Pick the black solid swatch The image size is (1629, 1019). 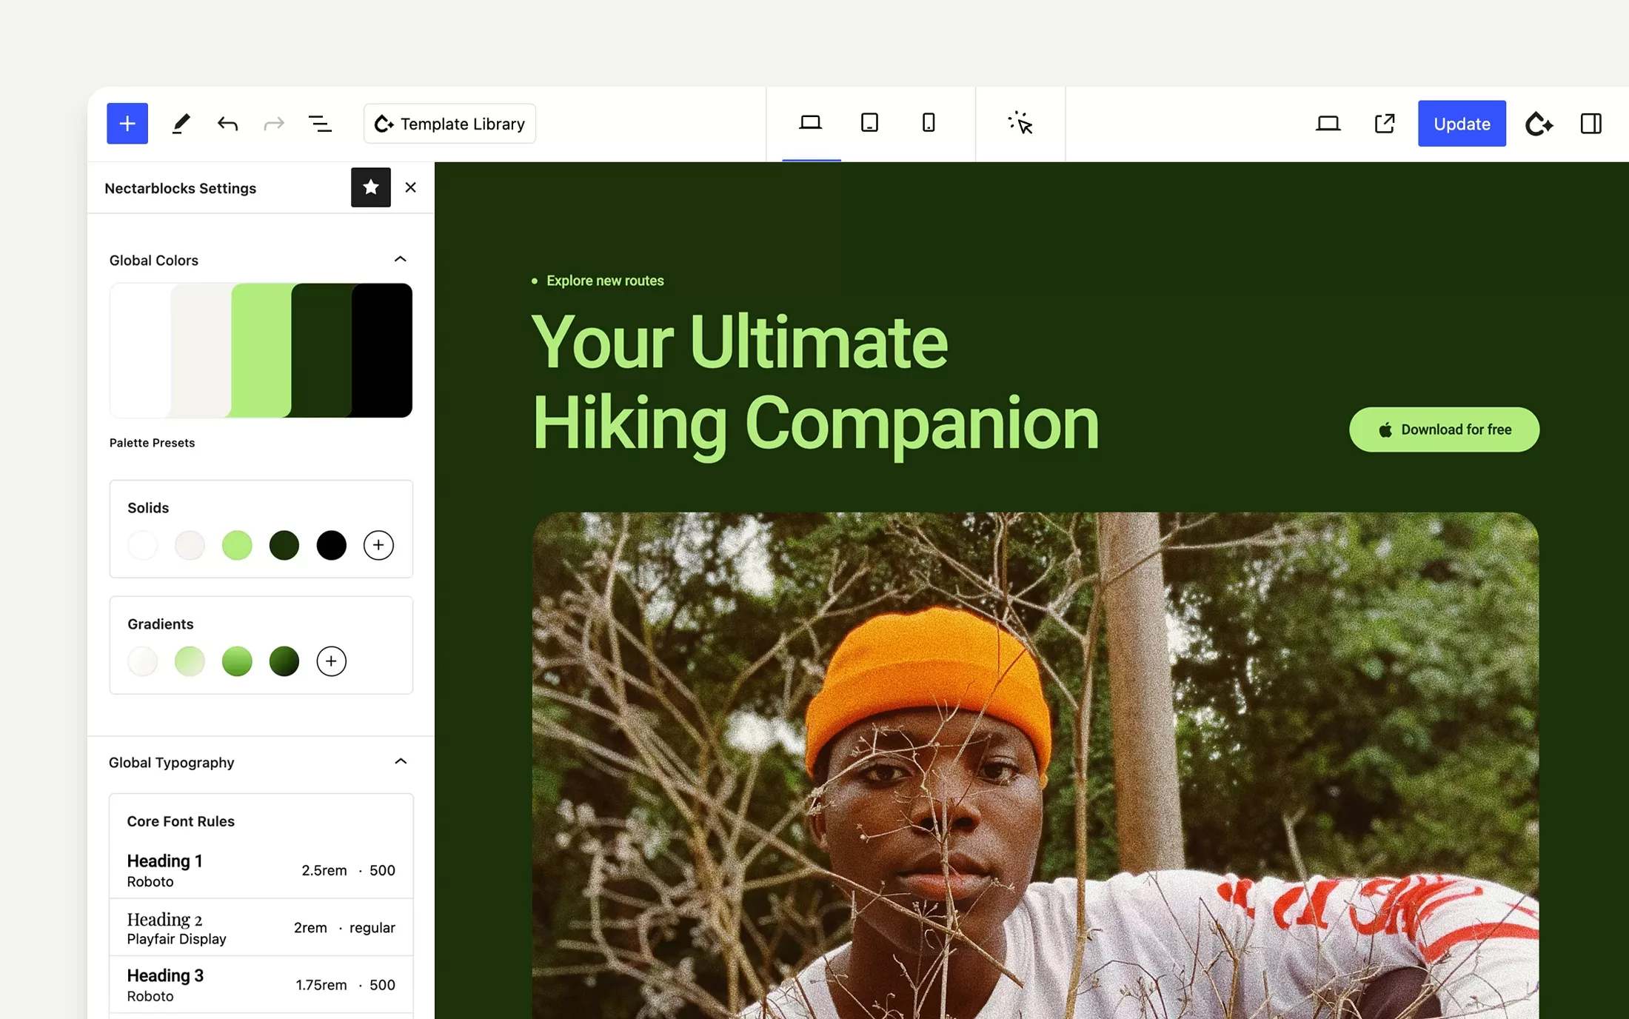click(331, 545)
